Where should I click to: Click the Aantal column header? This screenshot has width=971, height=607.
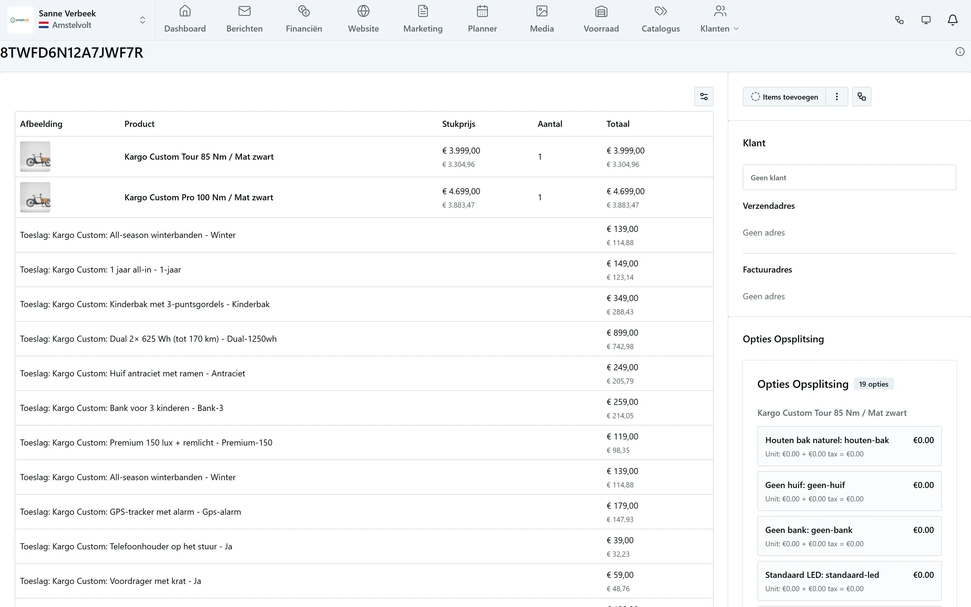coord(550,124)
